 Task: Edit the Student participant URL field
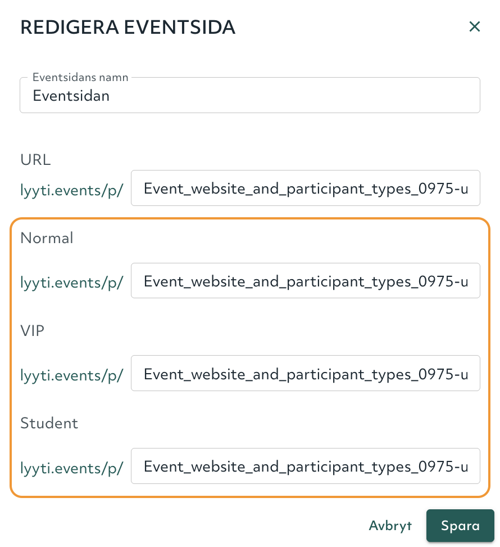point(306,466)
